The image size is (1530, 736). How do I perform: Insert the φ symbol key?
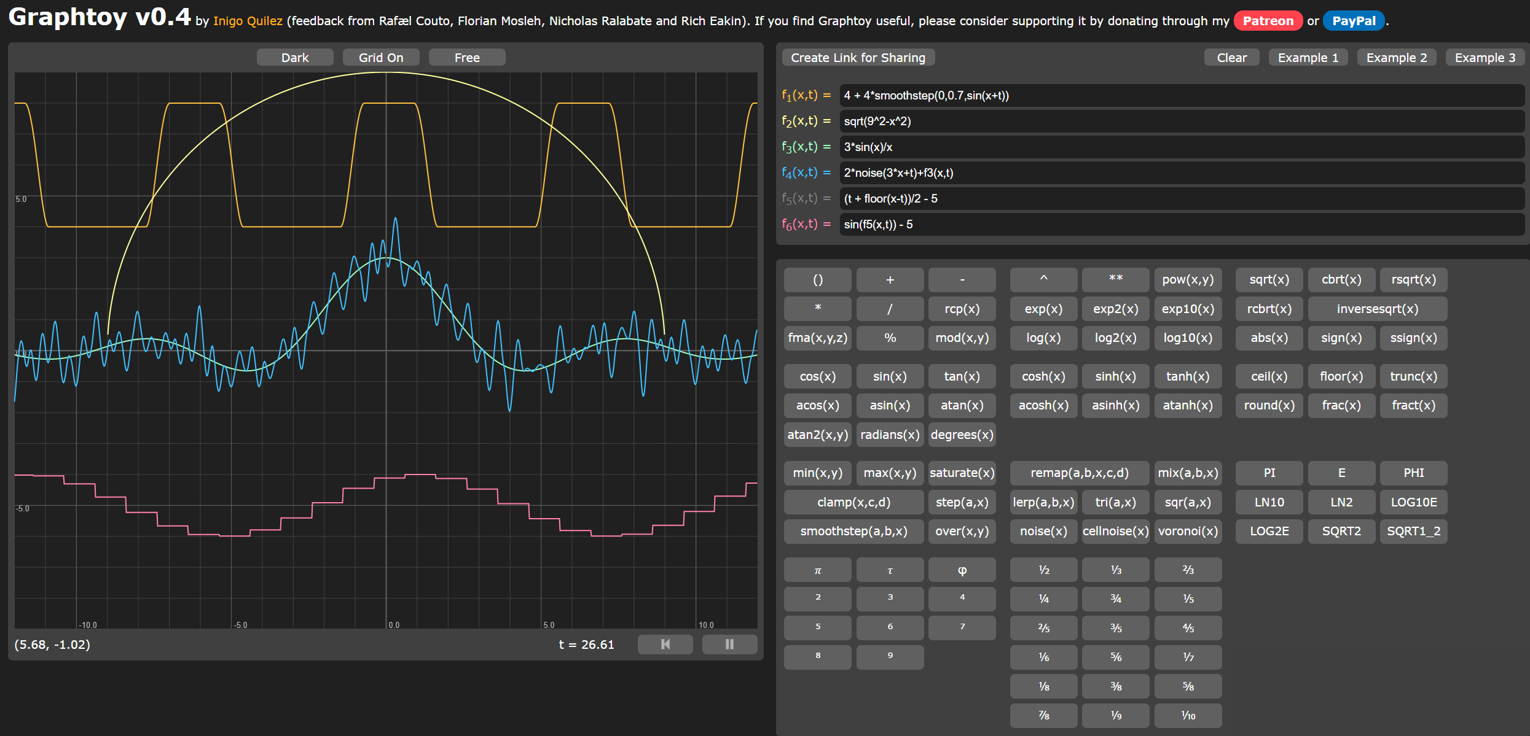962,570
